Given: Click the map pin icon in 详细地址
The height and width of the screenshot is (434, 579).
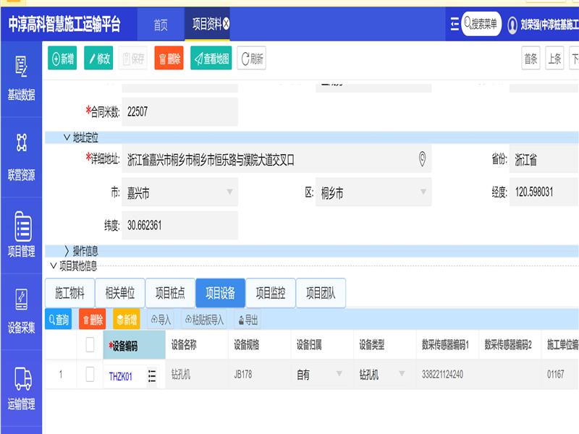Looking at the screenshot, I should [423, 159].
